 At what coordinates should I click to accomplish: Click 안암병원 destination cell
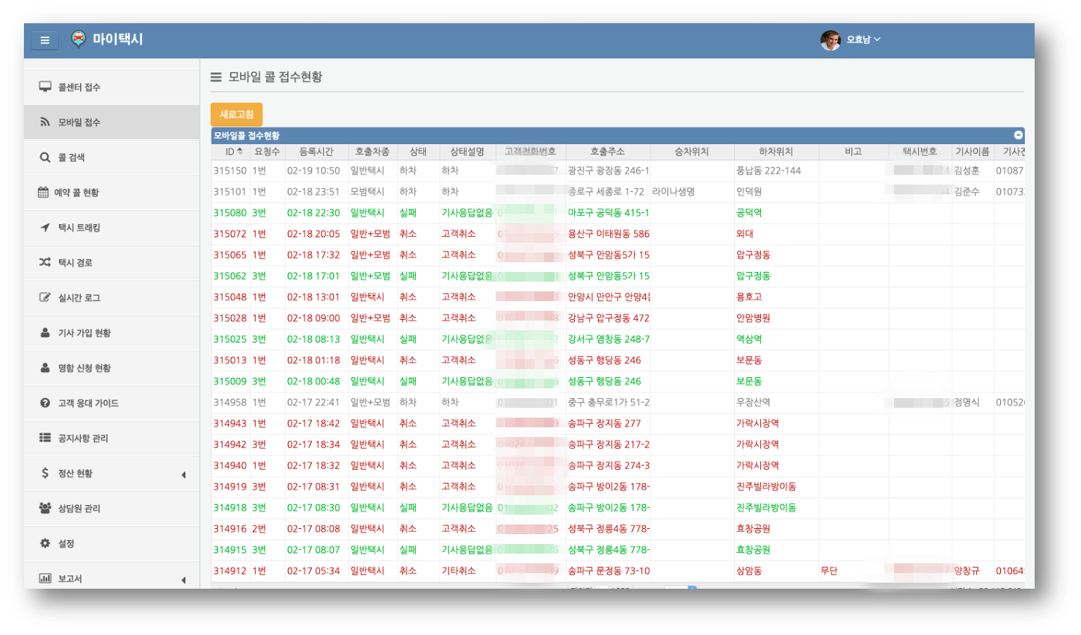tap(753, 317)
